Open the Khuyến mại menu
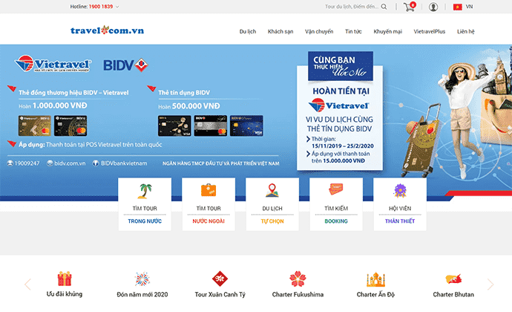This screenshot has height=312, width=512. (x=387, y=31)
